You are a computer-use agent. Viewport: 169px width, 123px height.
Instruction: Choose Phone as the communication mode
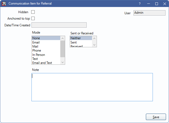coord(37,50)
